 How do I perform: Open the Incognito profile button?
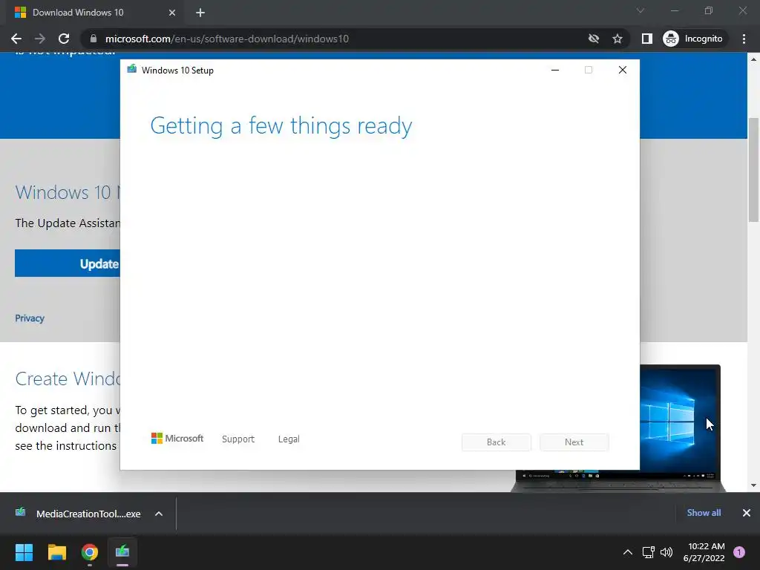click(x=694, y=39)
